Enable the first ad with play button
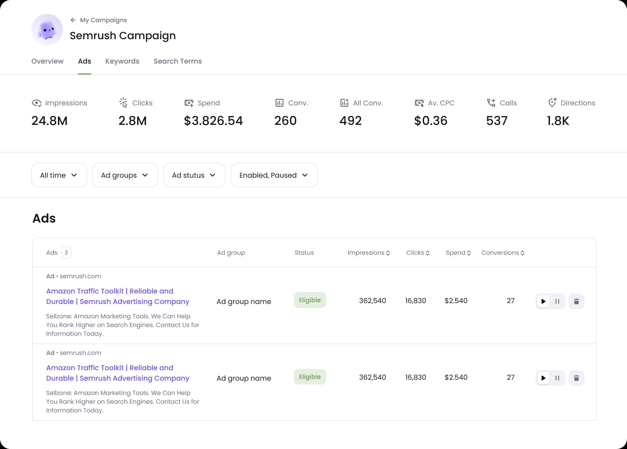The width and height of the screenshot is (627, 449). click(x=543, y=301)
